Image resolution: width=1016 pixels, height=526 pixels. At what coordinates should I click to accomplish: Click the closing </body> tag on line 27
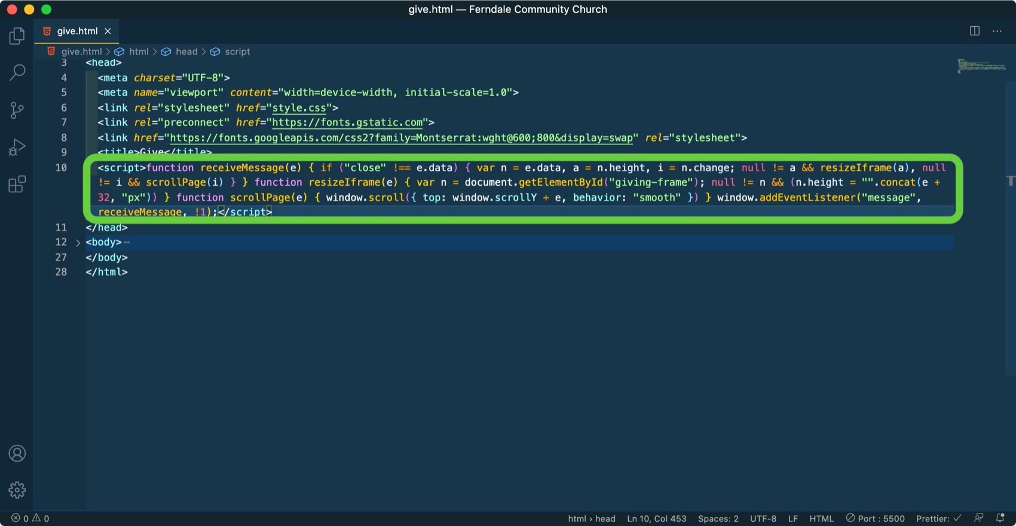(x=106, y=257)
